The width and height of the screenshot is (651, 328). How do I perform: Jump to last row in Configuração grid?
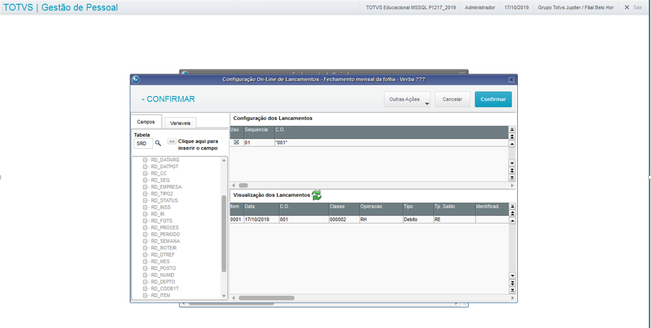(512, 177)
